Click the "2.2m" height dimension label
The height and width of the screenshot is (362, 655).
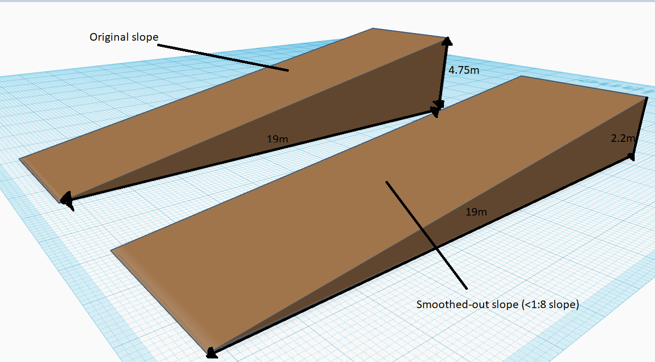[623, 138]
